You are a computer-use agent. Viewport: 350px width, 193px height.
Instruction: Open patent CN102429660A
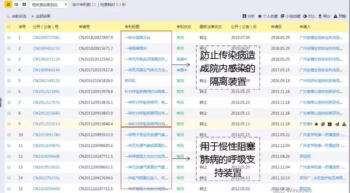pyautogui.click(x=46, y=189)
